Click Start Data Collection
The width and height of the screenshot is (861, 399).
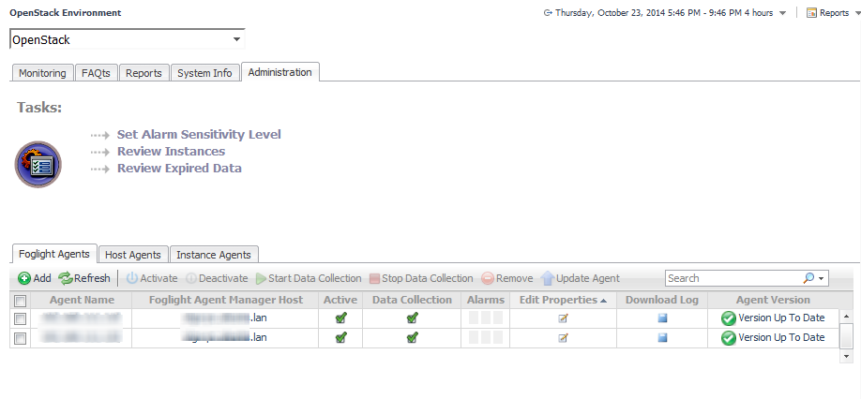click(x=309, y=278)
